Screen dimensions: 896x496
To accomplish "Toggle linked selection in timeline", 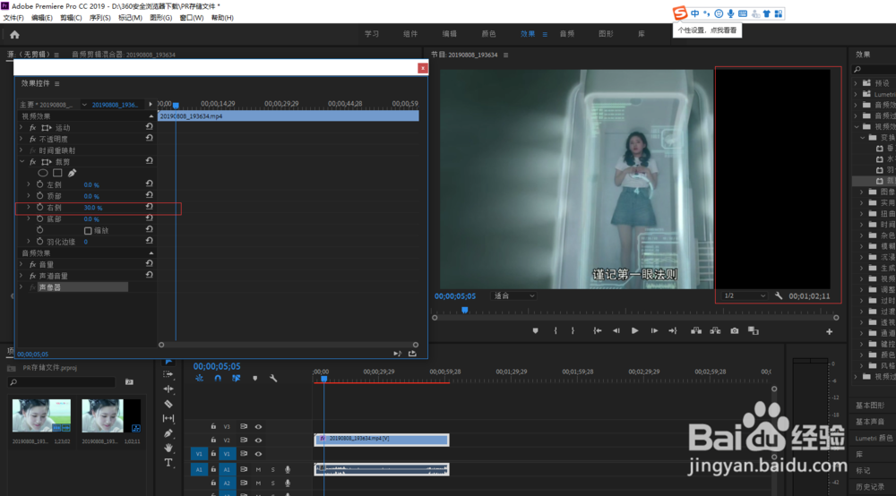I will [x=236, y=379].
